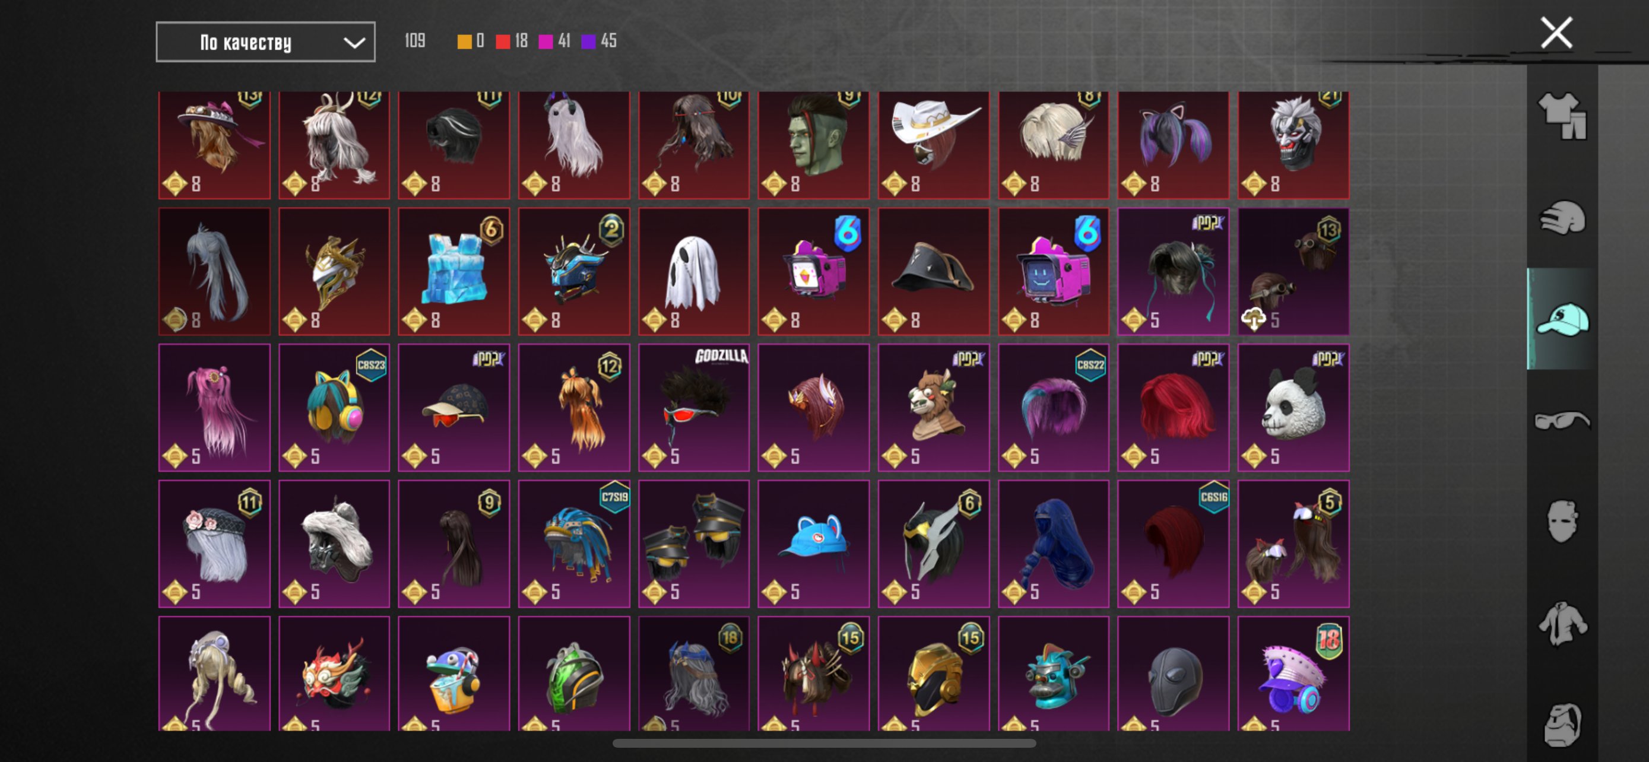Select the cap headwear category icon
The height and width of the screenshot is (762, 1649).
coord(1562,319)
